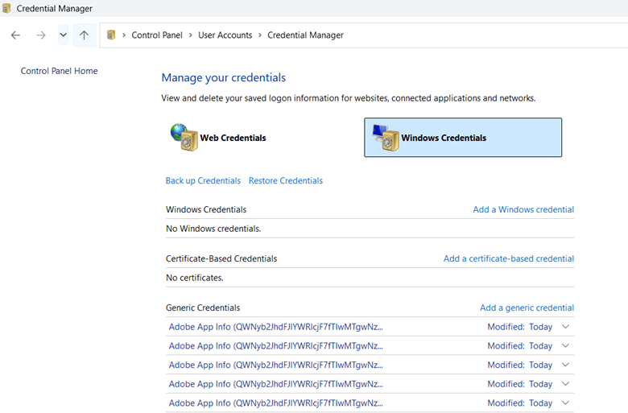
Task: Open the recent locations dropdown chevron
Action: (x=64, y=35)
